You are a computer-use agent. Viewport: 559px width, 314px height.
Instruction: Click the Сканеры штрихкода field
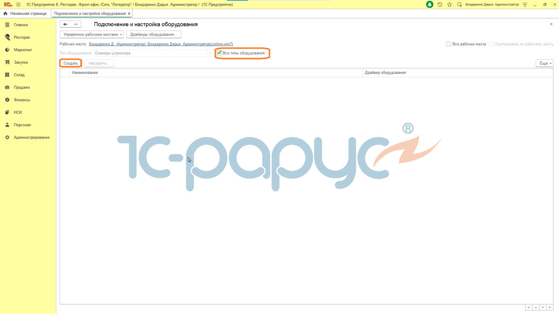coord(150,53)
